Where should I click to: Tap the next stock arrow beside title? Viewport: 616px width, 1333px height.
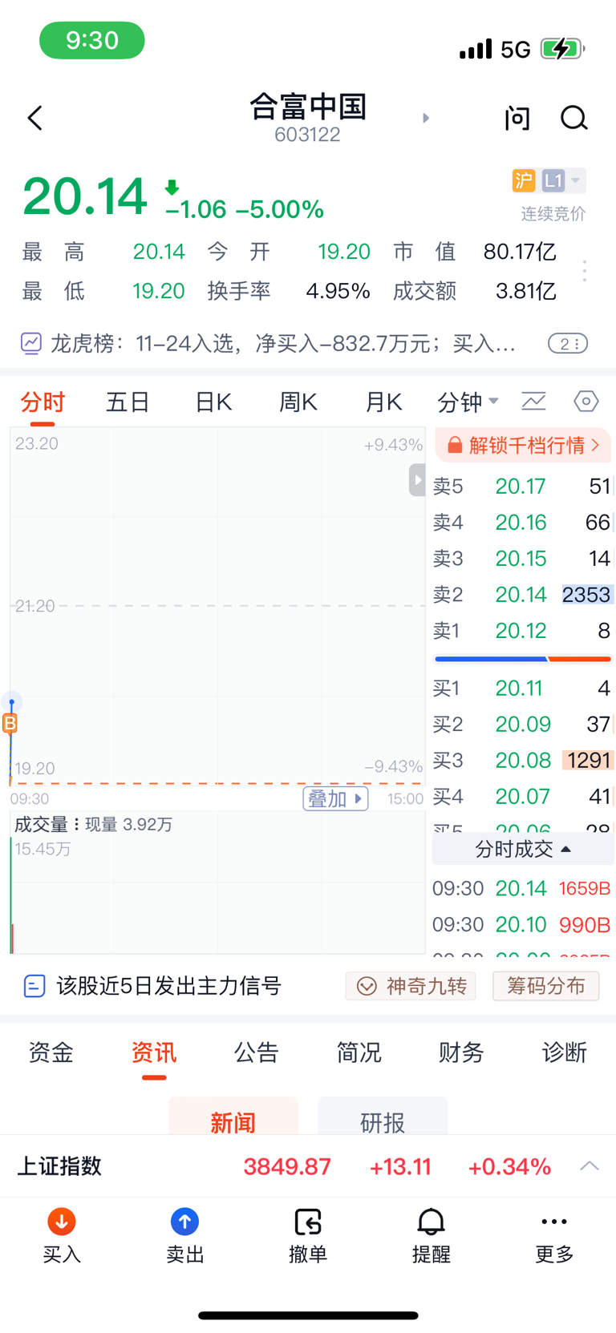(426, 118)
